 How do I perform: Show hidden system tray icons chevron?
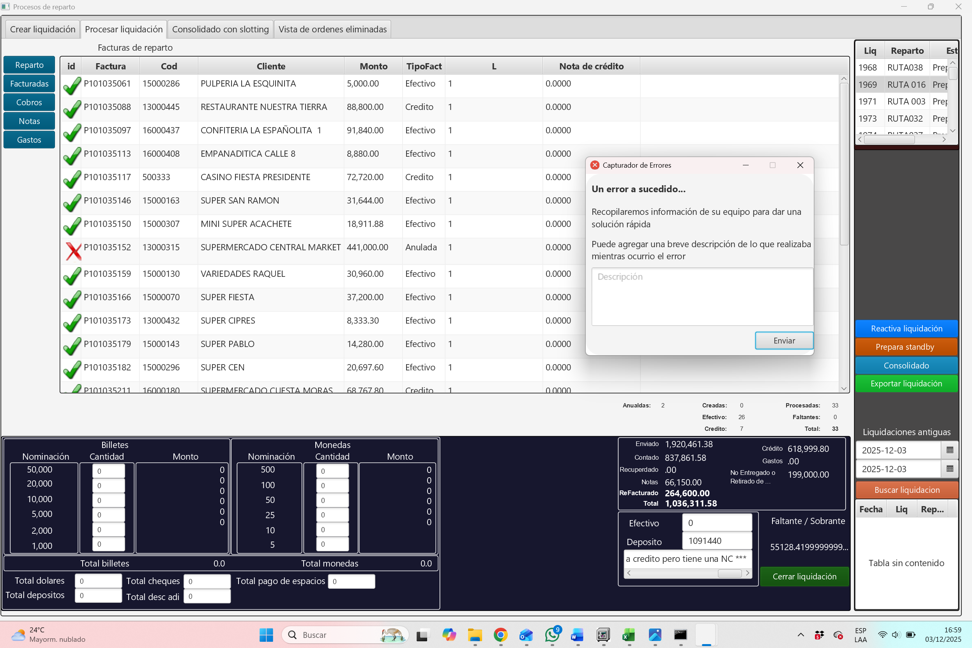[801, 635]
